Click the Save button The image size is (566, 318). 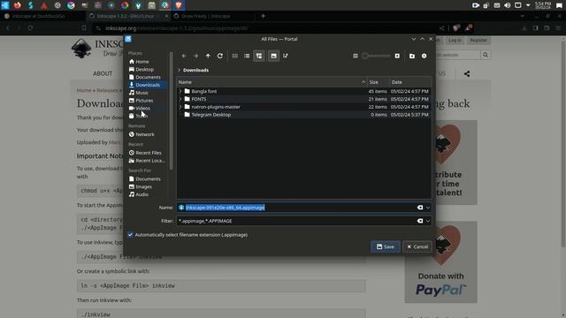tap(386, 247)
